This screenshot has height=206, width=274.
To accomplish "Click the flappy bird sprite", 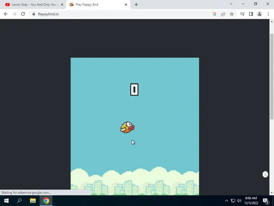I will click(127, 127).
